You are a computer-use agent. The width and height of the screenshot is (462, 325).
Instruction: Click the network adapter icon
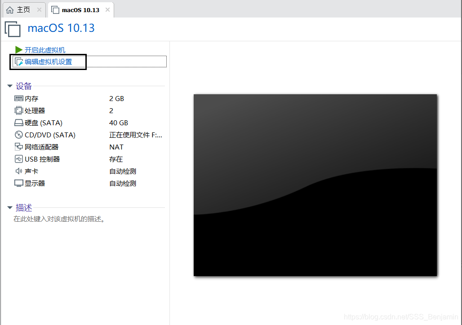coord(18,147)
